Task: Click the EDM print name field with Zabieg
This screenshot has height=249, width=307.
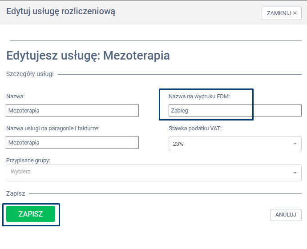Action: [234, 111]
